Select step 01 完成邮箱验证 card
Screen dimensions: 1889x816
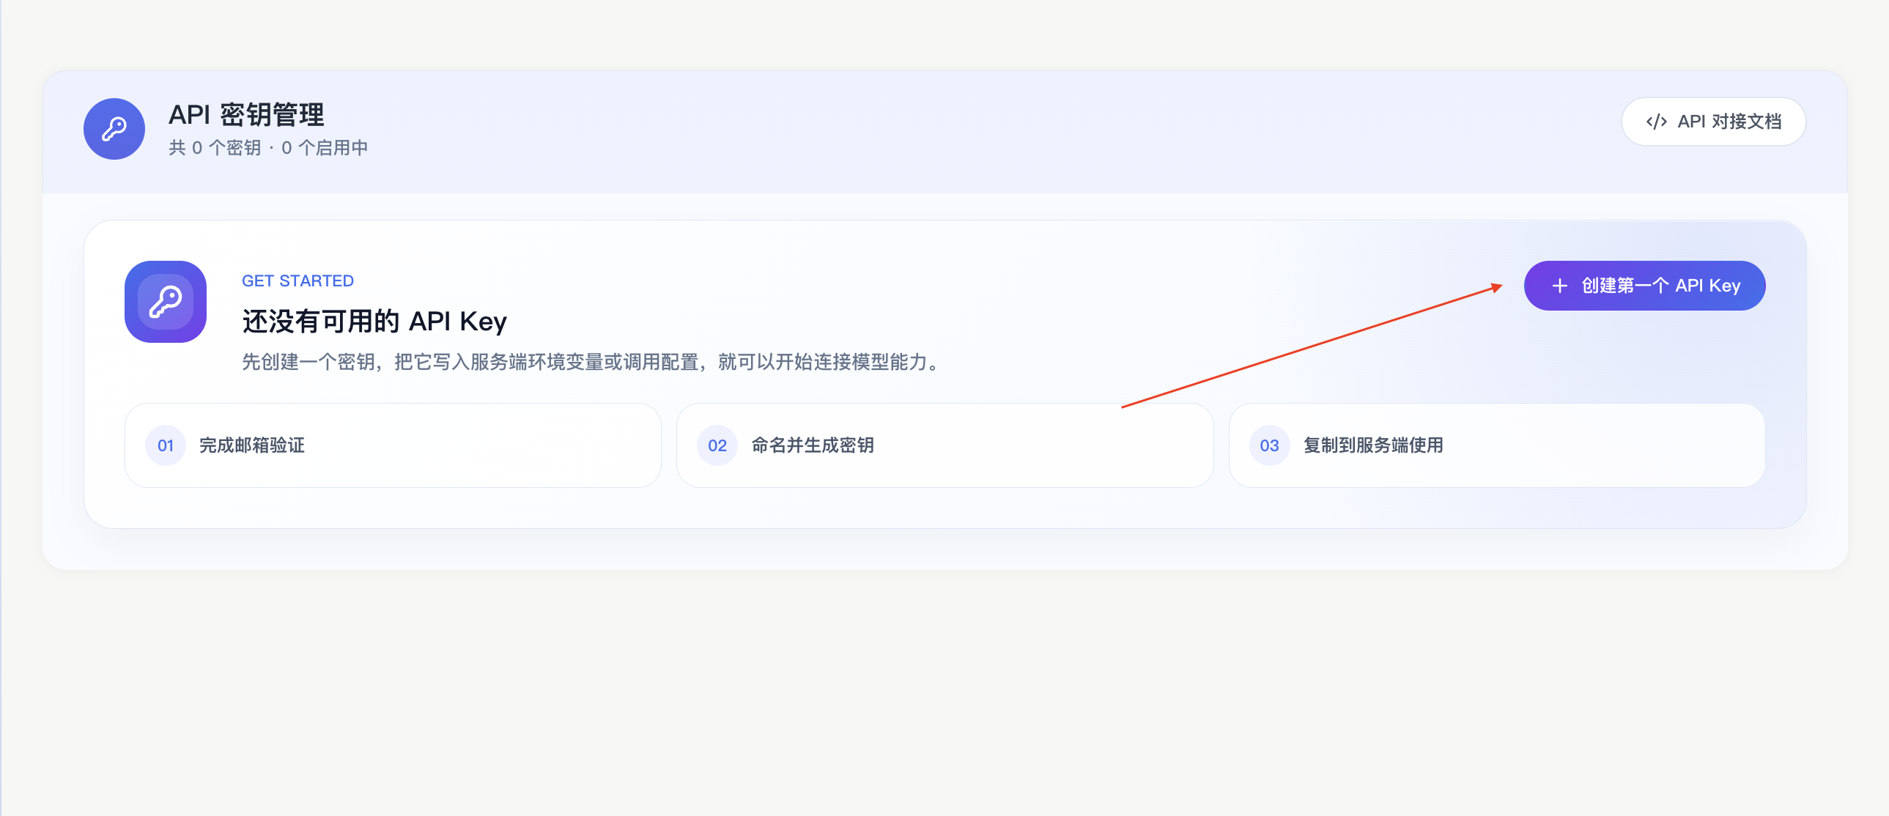pyautogui.click(x=393, y=445)
